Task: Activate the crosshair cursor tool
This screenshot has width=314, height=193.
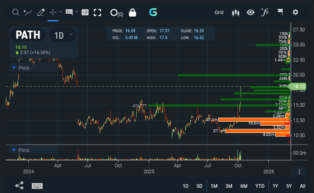Action: (x=53, y=12)
